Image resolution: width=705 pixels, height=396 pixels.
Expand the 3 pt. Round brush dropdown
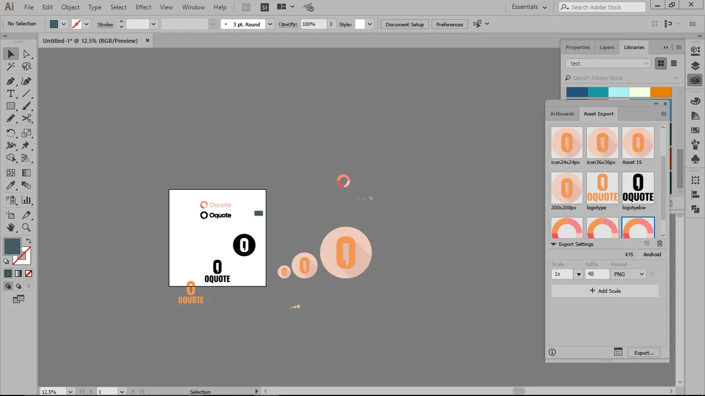coord(270,24)
